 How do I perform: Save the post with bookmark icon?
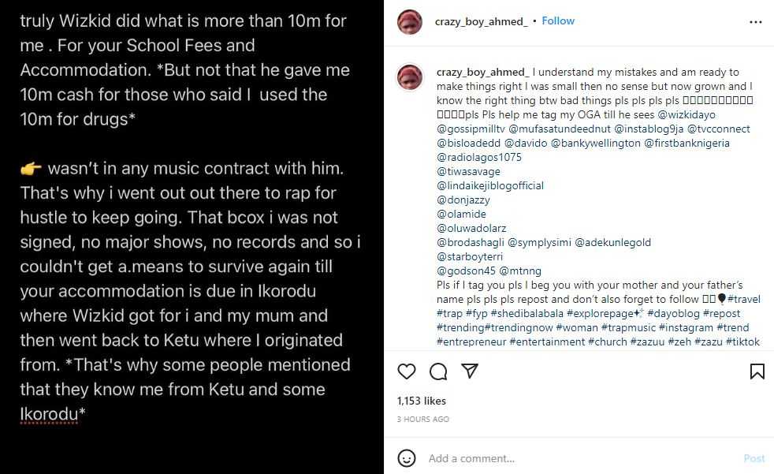pyautogui.click(x=757, y=371)
